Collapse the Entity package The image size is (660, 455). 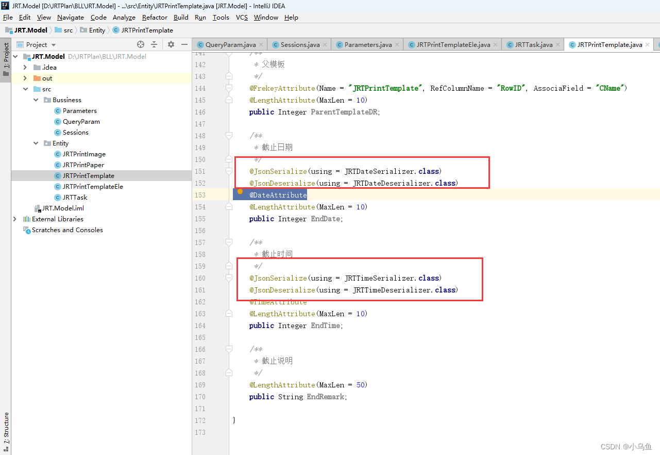(36, 143)
